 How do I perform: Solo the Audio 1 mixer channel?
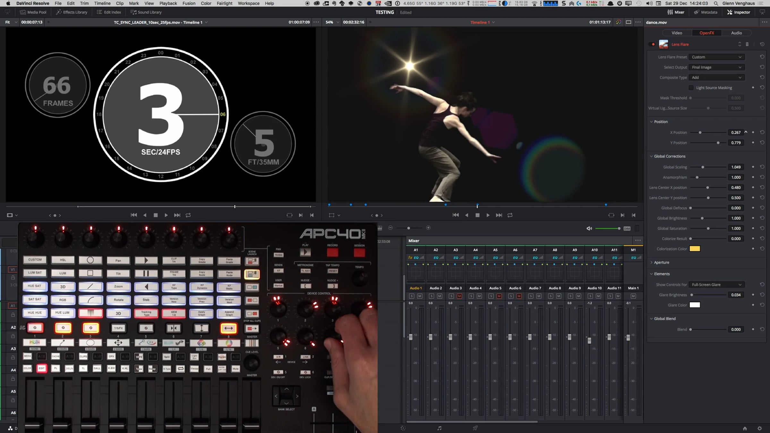(412, 296)
